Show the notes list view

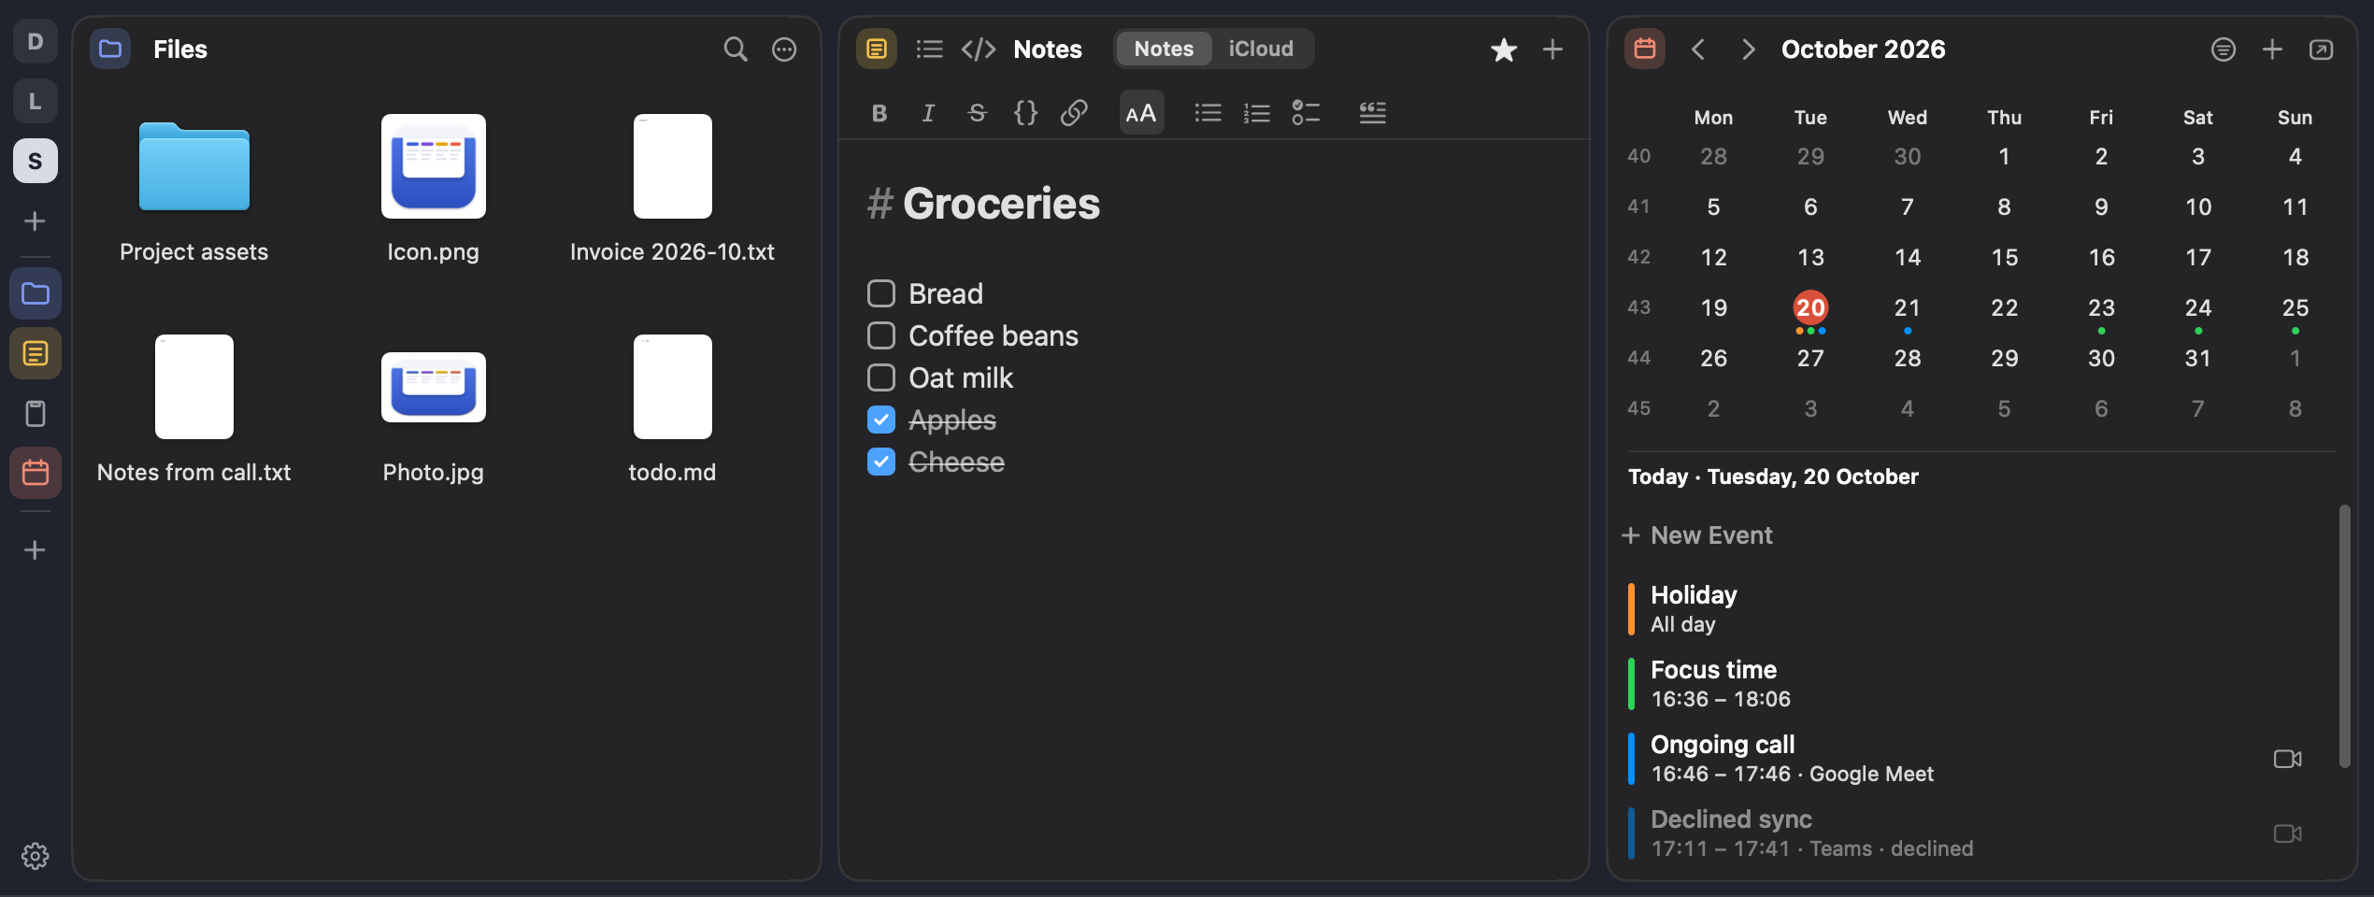coord(929,50)
